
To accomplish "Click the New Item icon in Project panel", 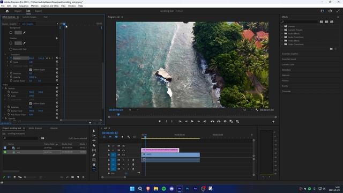I will [78, 177].
